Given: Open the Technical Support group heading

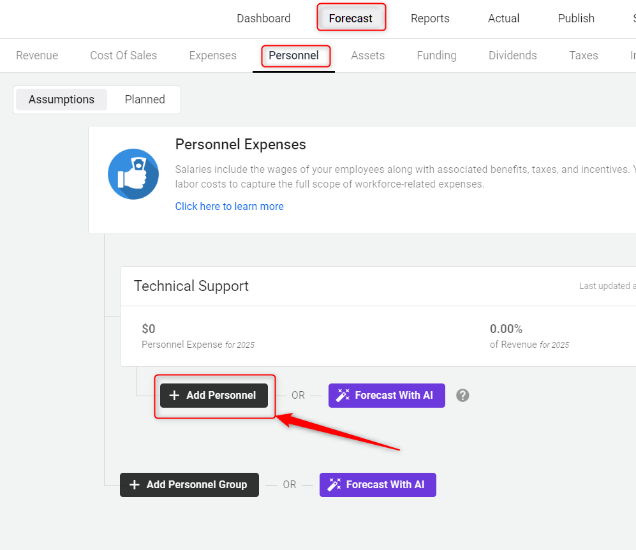Looking at the screenshot, I should pyautogui.click(x=191, y=286).
